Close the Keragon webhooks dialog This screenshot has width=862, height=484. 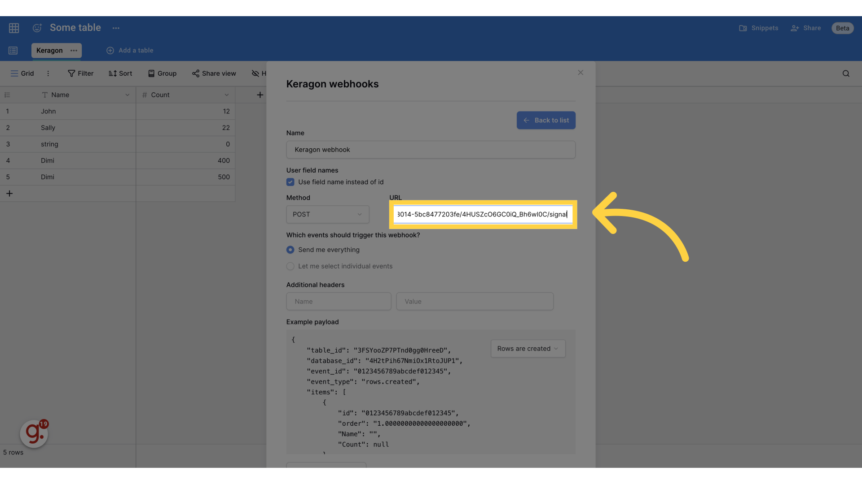click(581, 73)
